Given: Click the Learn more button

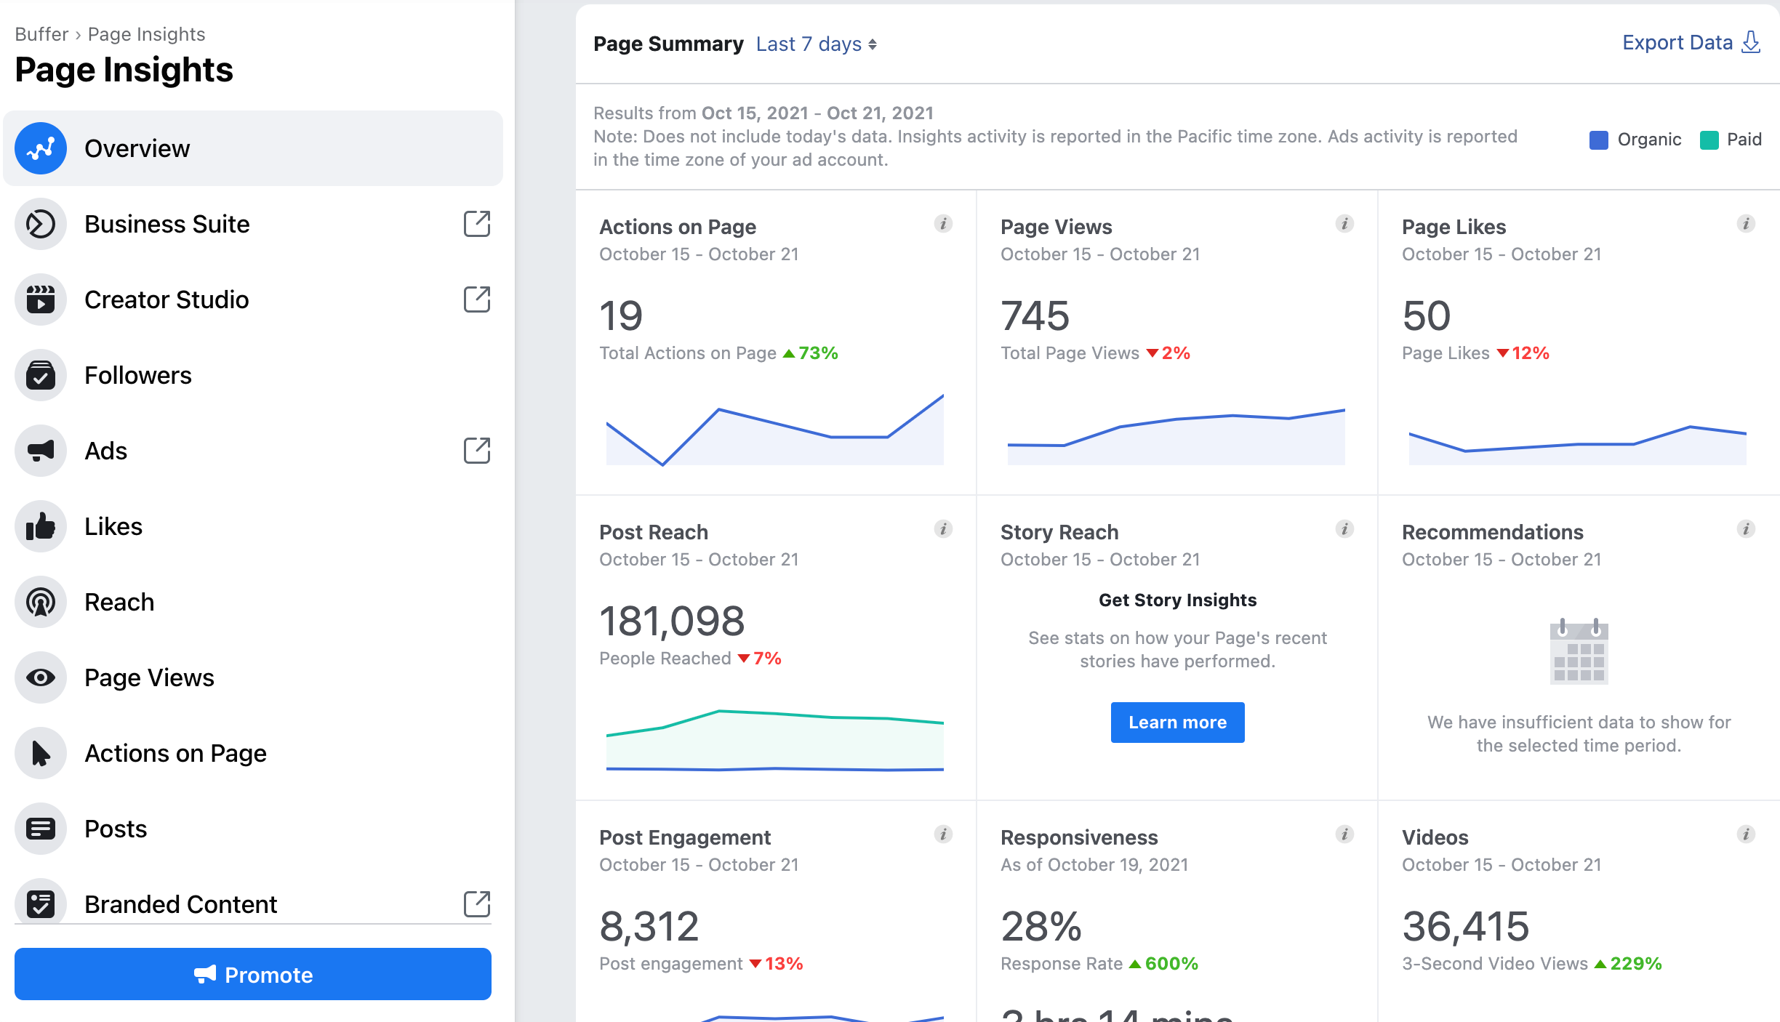Looking at the screenshot, I should (x=1177, y=721).
